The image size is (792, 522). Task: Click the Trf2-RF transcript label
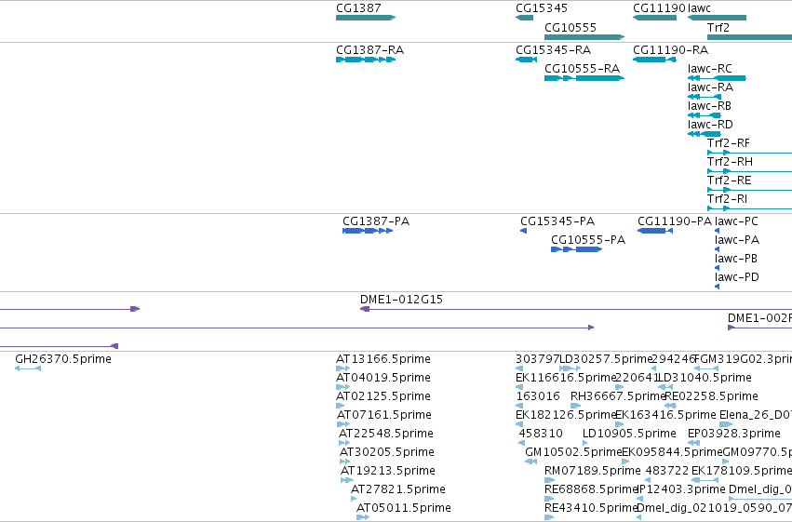[729, 143]
